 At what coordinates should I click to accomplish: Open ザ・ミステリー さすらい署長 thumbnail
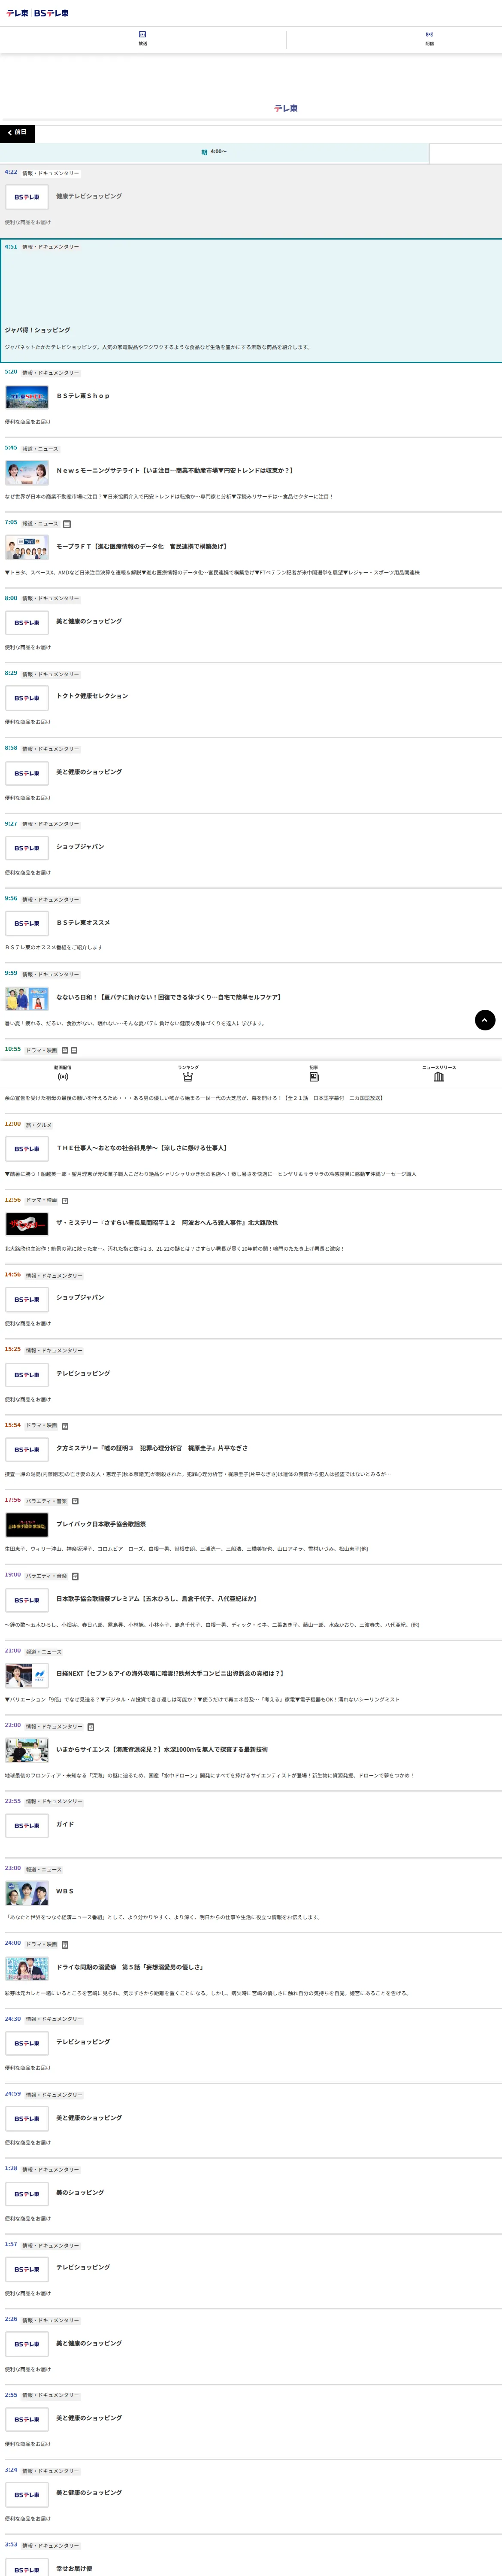point(27,1224)
